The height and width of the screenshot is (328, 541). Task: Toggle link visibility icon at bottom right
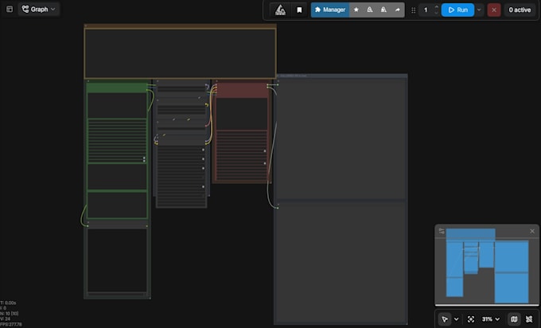pyautogui.click(x=529, y=319)
